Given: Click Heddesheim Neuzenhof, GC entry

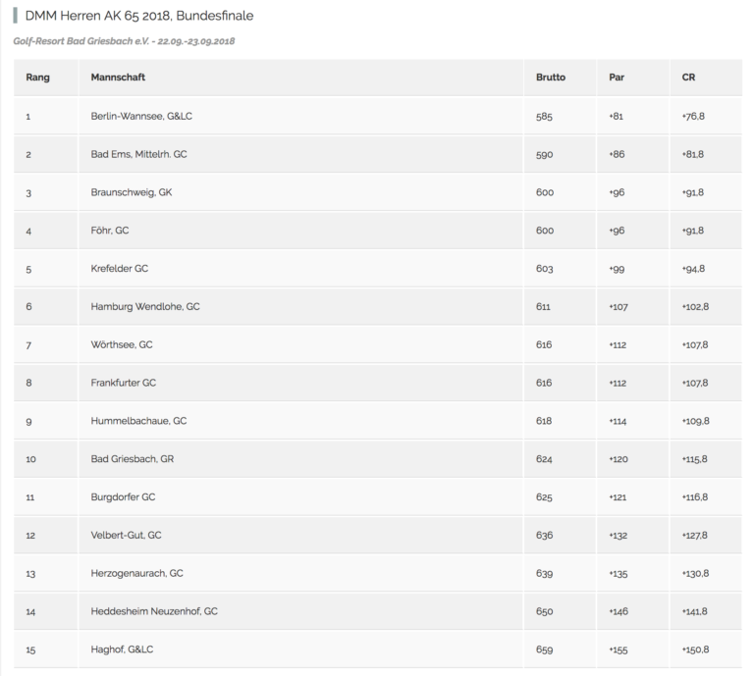Looking at the screenshot, I should pyautogui.click(x=154, y=611).
